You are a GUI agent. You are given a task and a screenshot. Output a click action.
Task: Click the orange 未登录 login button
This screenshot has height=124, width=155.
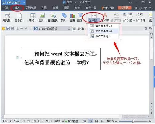click(x=124, y=8)
